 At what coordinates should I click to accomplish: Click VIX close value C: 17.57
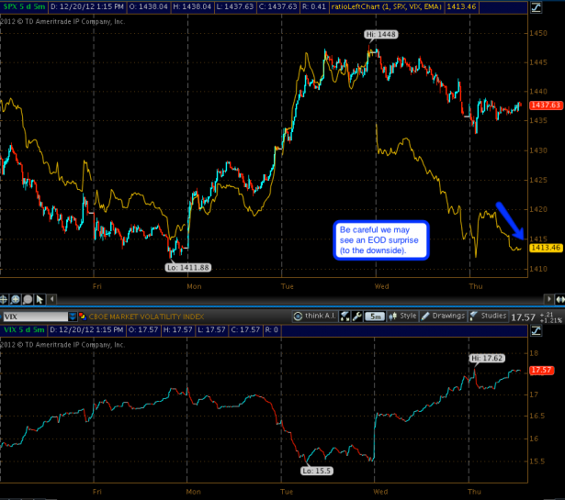click(245, 330)
